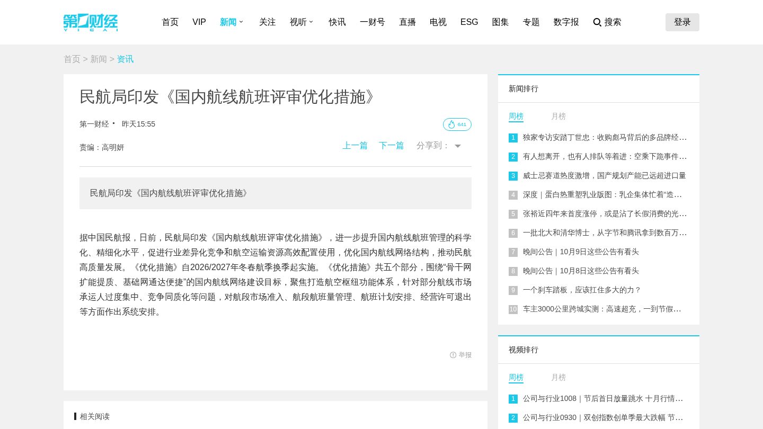The width and height of the screenshot is (763, 429).
Task: Click the 举报 report icon
Action: [x=453, y=355]
